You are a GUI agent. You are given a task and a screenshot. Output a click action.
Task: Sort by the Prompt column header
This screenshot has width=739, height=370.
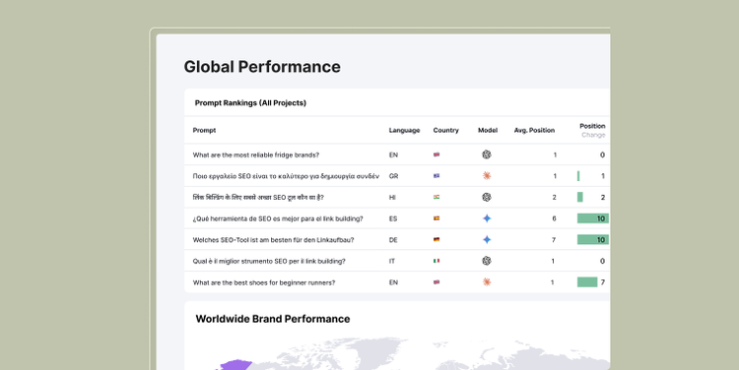coord(204,131)
